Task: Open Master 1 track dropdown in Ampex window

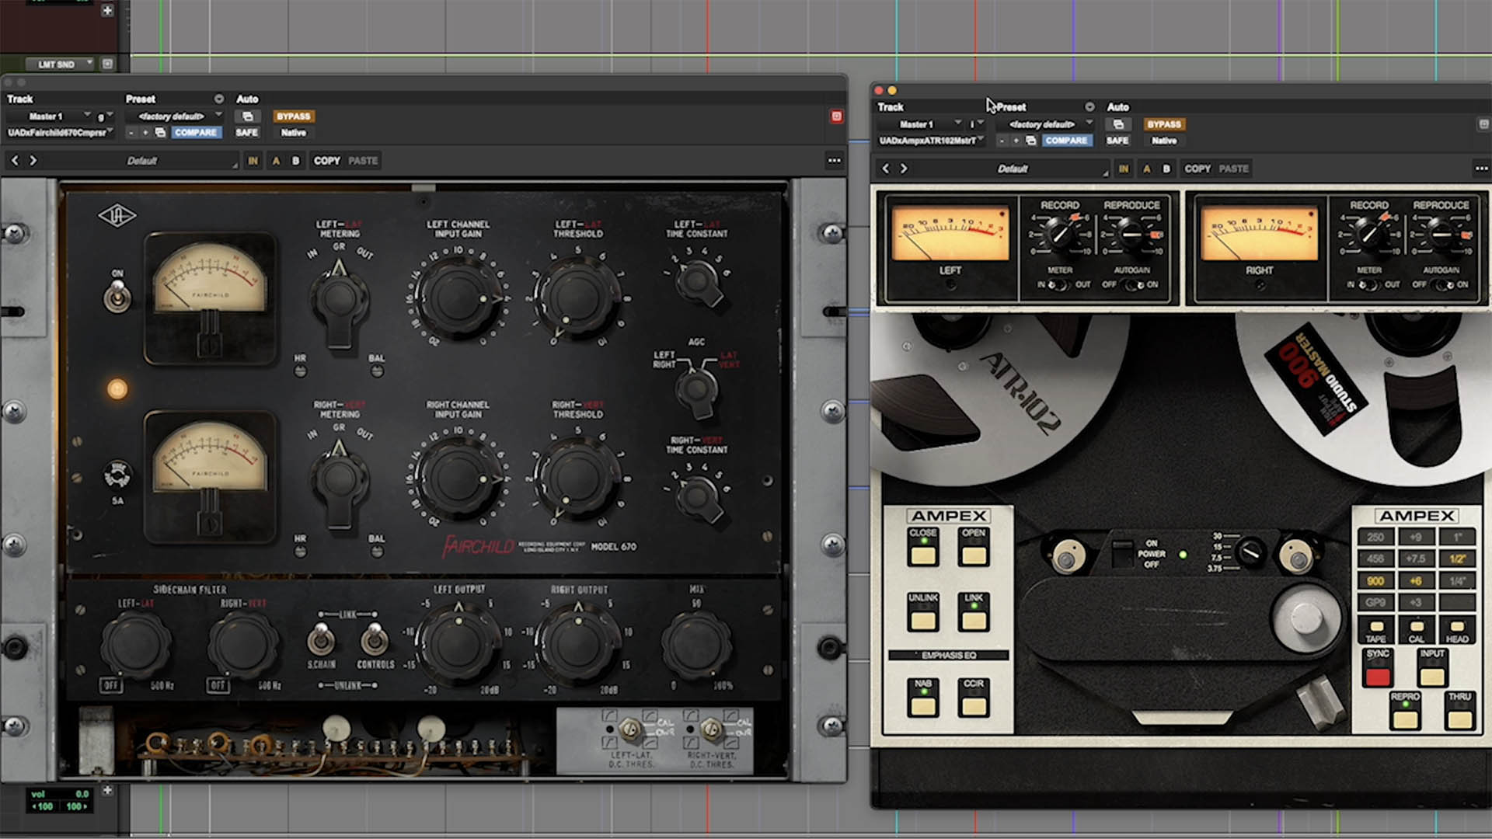Action: click(919, 124)
